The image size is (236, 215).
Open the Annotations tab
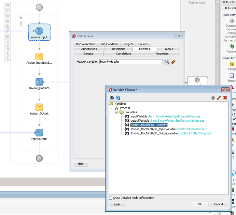click(89, 49)
